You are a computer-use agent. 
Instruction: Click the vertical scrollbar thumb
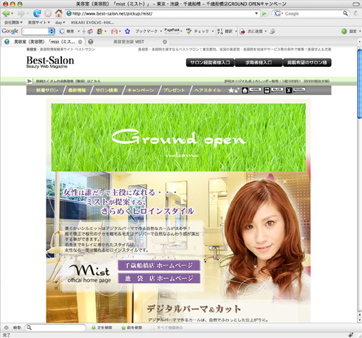click(359, 84)
